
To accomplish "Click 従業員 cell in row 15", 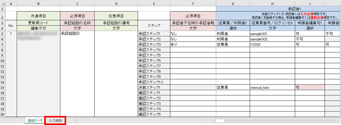I will point(233,87).
